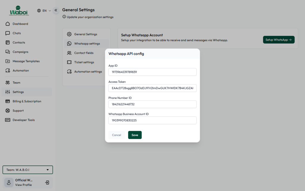Click the Contacts book icon

[x=7, y=42]
